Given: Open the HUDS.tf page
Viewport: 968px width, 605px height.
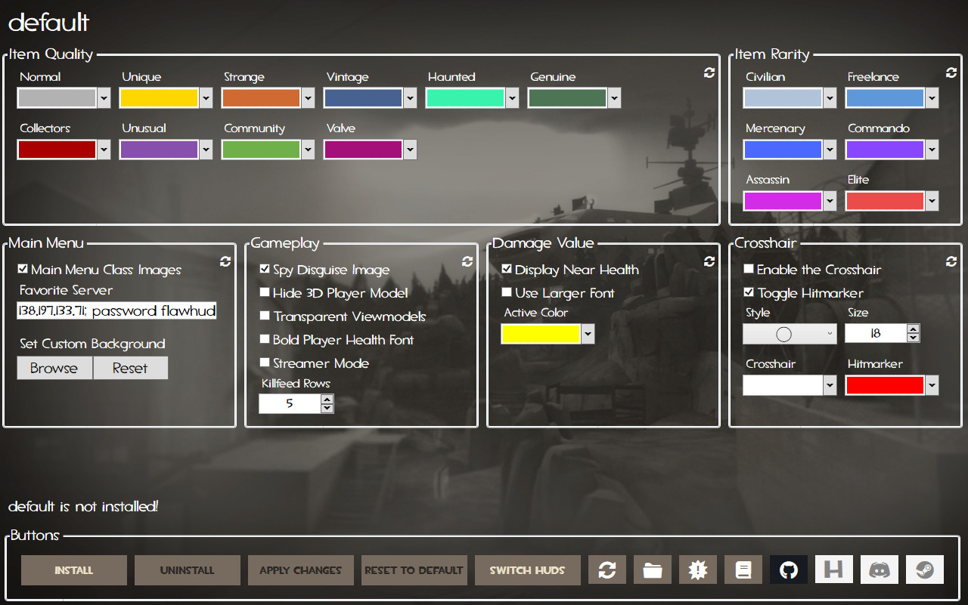Looking at the screenshot, I should (833, 570).
